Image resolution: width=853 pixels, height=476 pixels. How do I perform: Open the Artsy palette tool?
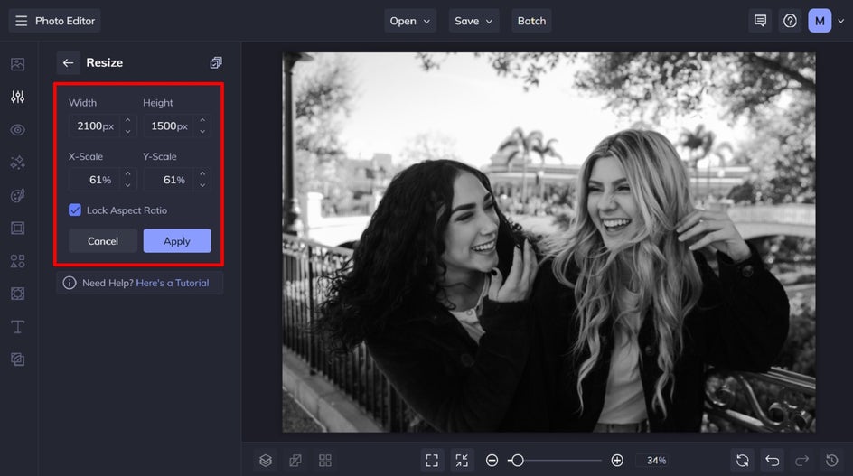tap(17, 195)
